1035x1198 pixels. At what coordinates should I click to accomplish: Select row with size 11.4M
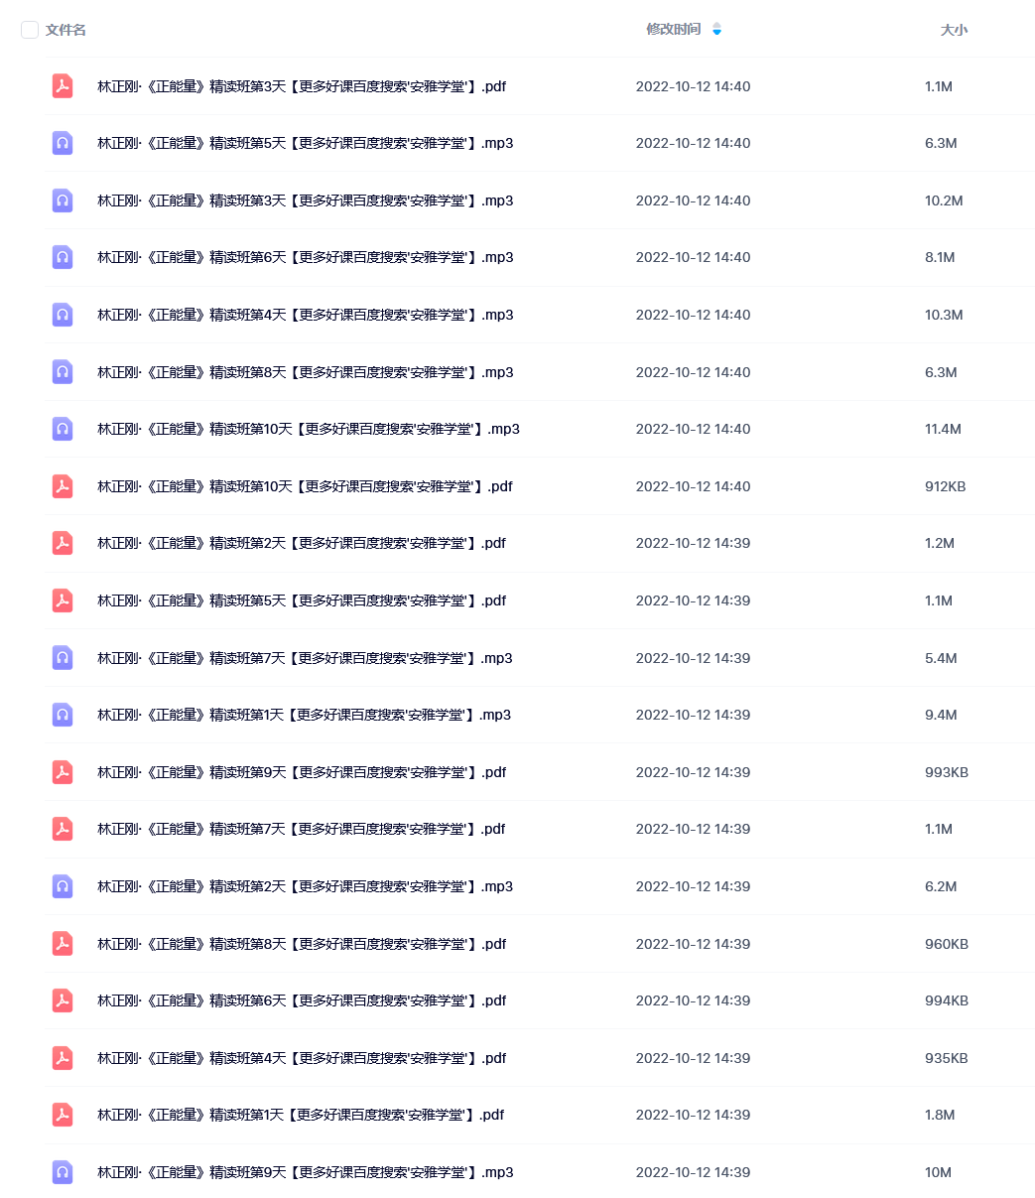click(526, 429)
